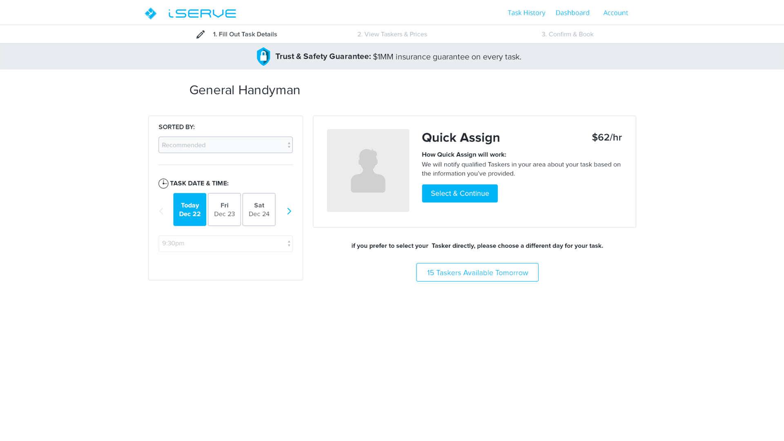
Task: Click Select & Continue button
Action: click(x=460, y=194)
